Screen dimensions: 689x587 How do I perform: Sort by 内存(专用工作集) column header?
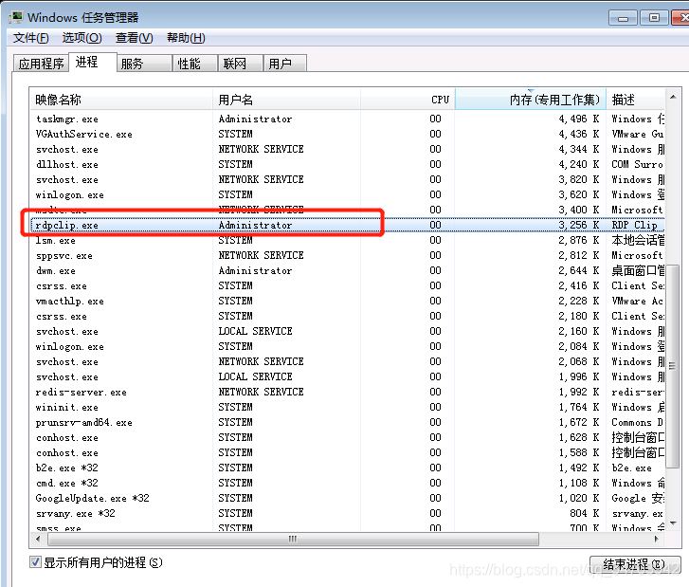tap(531, 100)
